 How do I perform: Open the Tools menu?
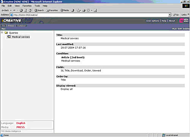coord(37,6)
